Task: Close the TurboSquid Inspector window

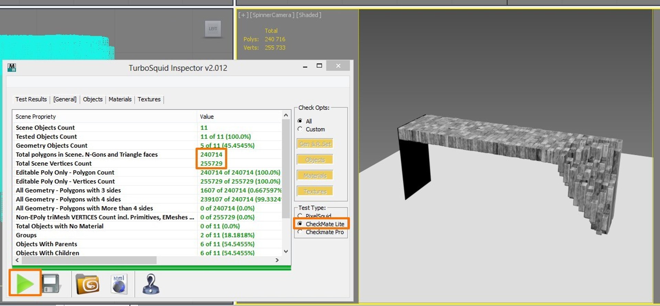Action: point(338,66)
